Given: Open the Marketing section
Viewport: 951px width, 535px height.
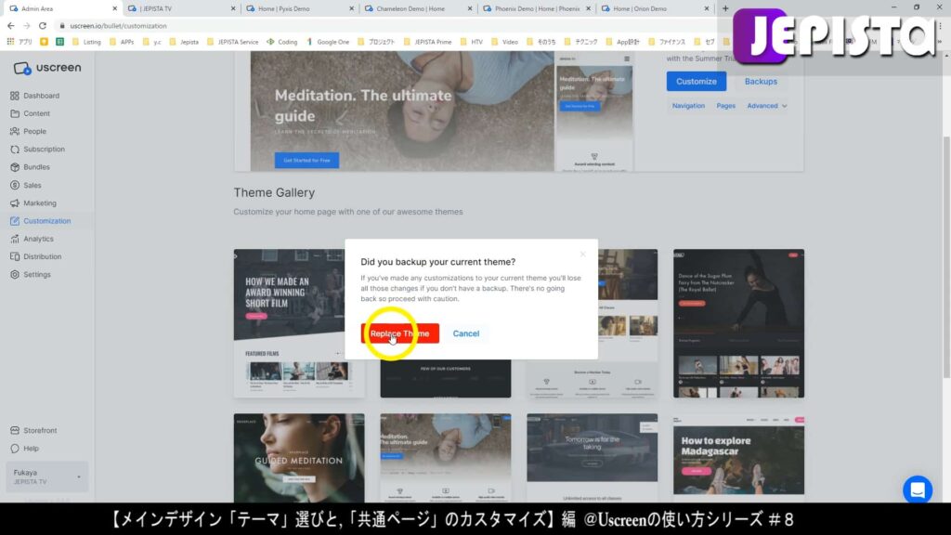Looking at the screenshot, I should [39, 203].
